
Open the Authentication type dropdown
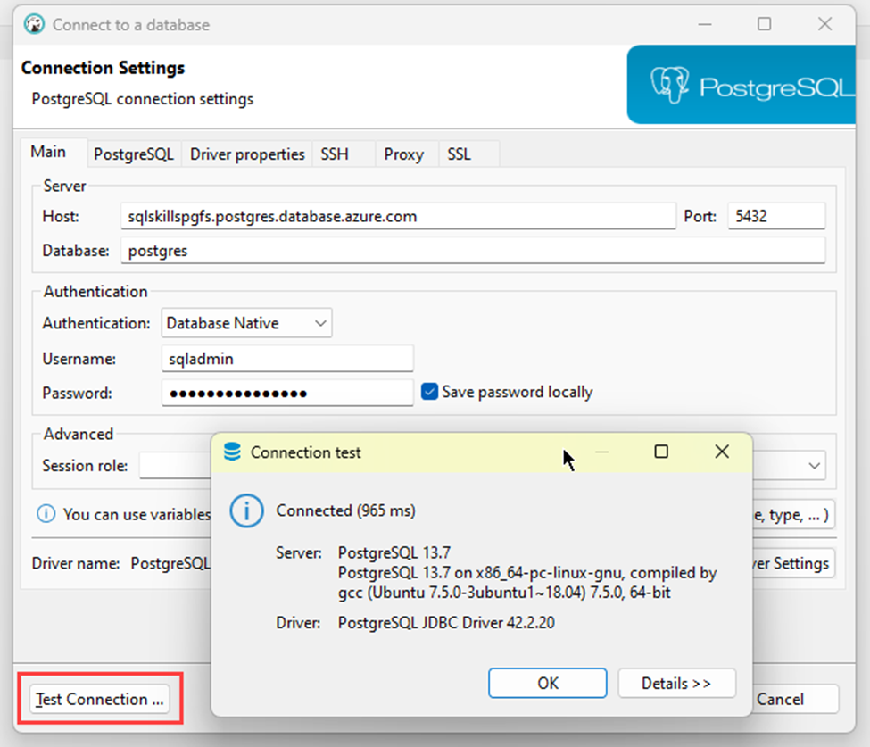tap(246, 323)
